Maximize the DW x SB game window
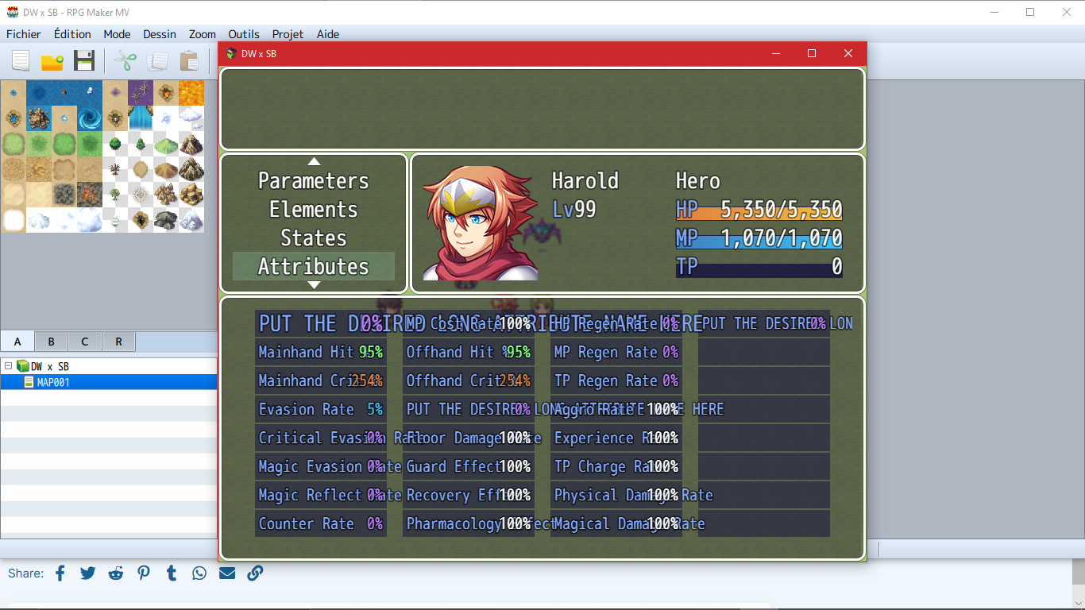 pyautogui.click(x=812, y=53)
